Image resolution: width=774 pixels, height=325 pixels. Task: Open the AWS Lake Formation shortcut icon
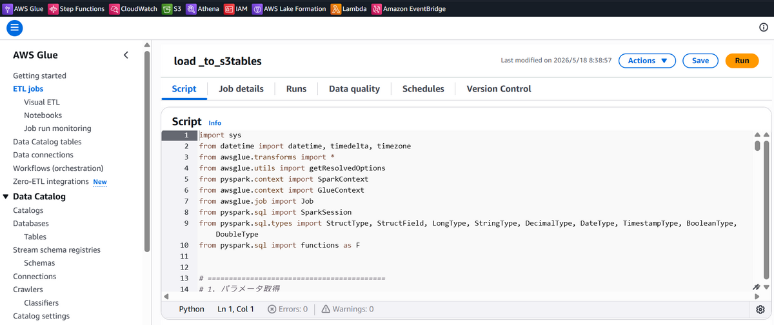tap(257, 9)
